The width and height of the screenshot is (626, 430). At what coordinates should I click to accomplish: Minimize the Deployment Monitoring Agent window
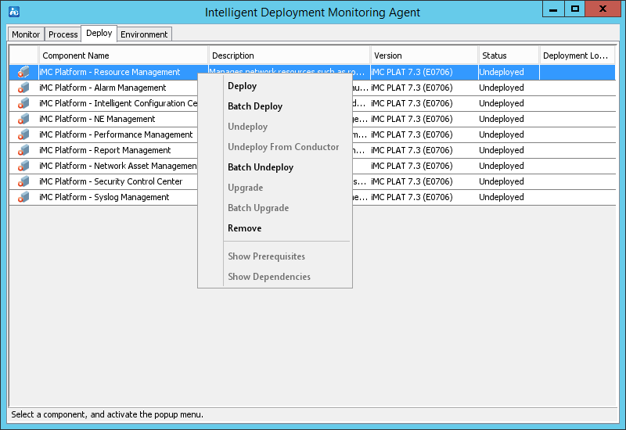click(553, 9)
